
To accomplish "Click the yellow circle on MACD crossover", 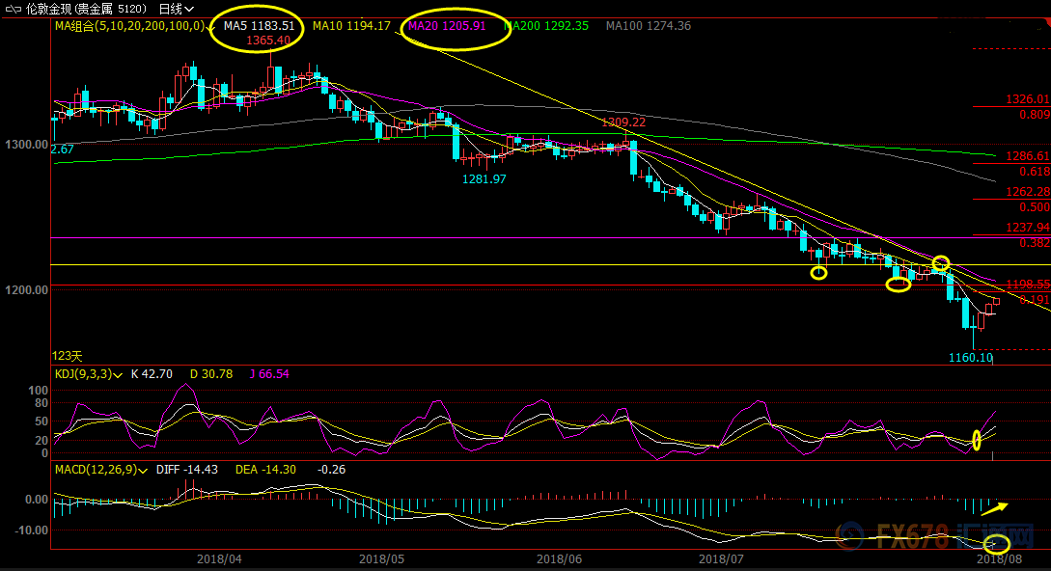I will point(995,543).
